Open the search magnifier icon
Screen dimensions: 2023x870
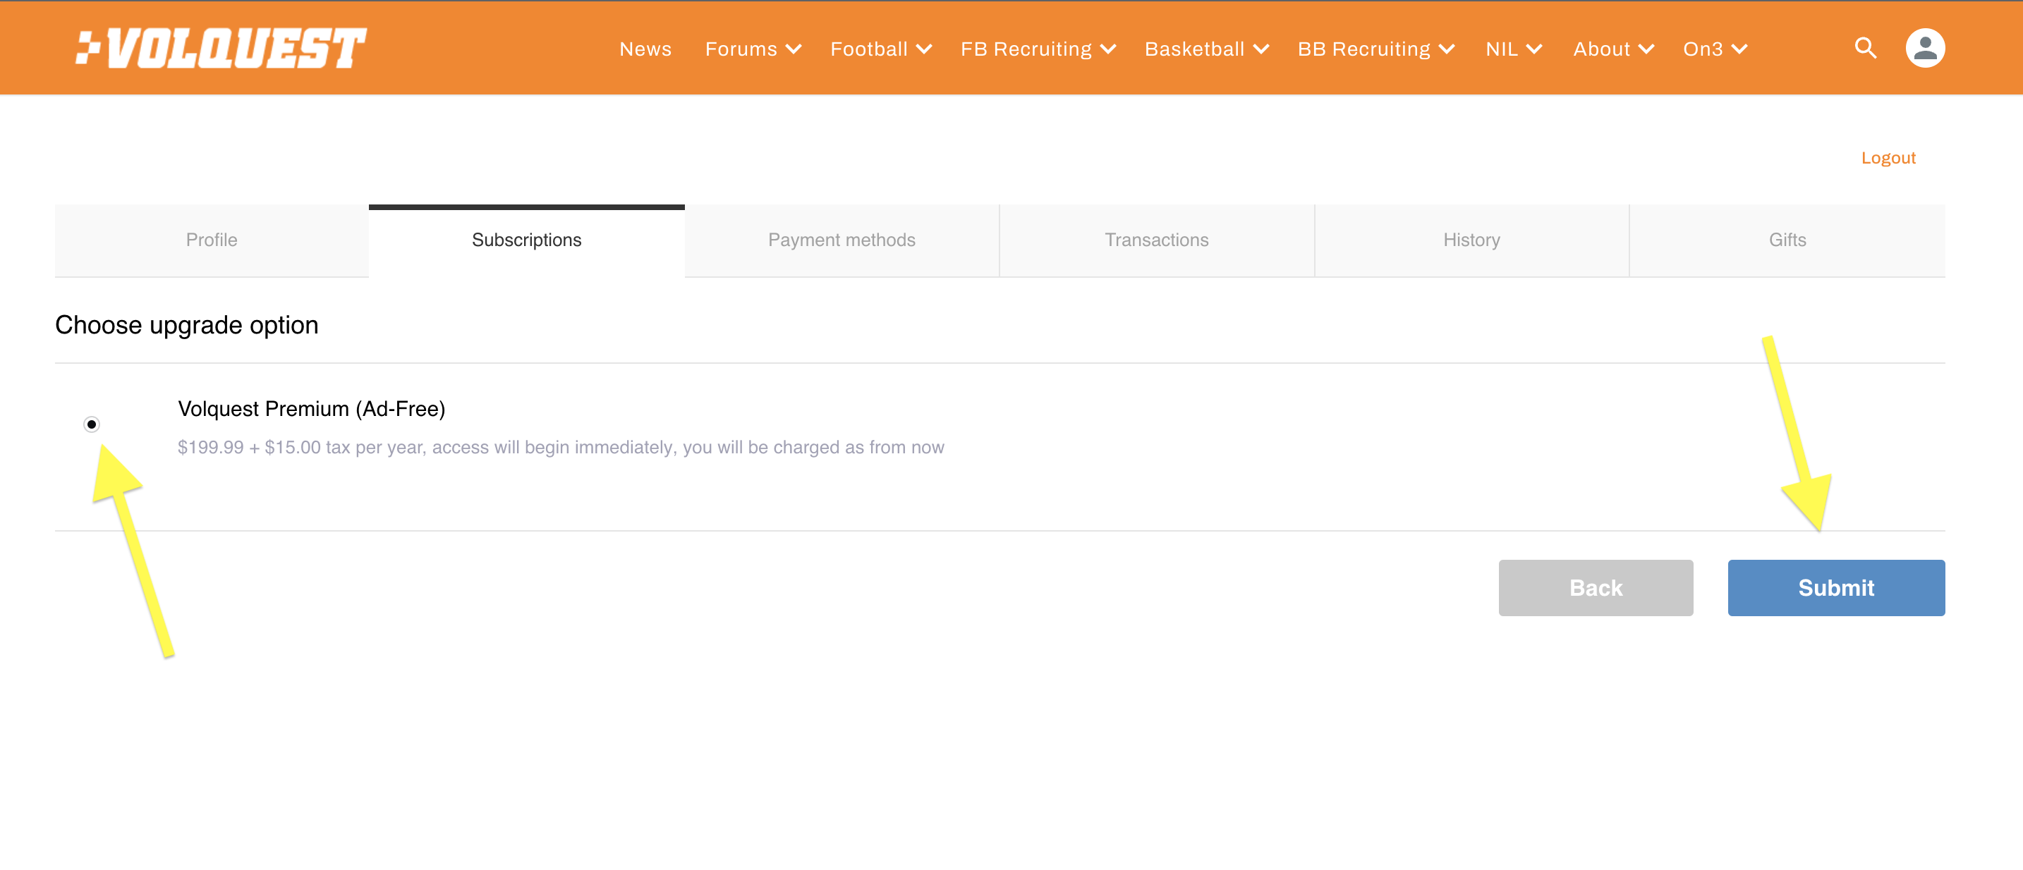pyautogui.click(x=1865, y=48)
